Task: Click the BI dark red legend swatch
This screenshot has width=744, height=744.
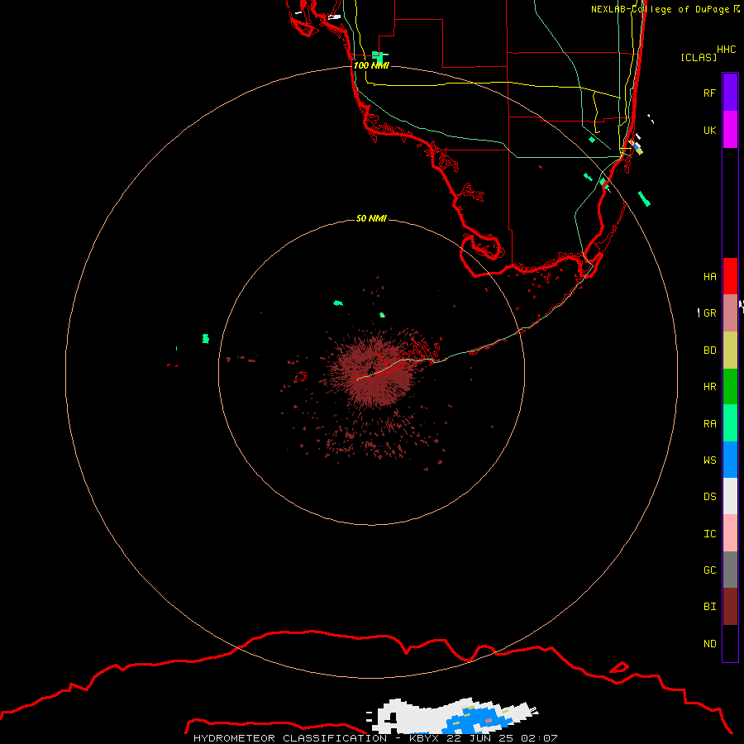Action: point(730,607)
